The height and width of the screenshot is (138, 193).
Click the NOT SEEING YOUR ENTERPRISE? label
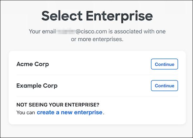pyautogui.click(x=58, y=105)
